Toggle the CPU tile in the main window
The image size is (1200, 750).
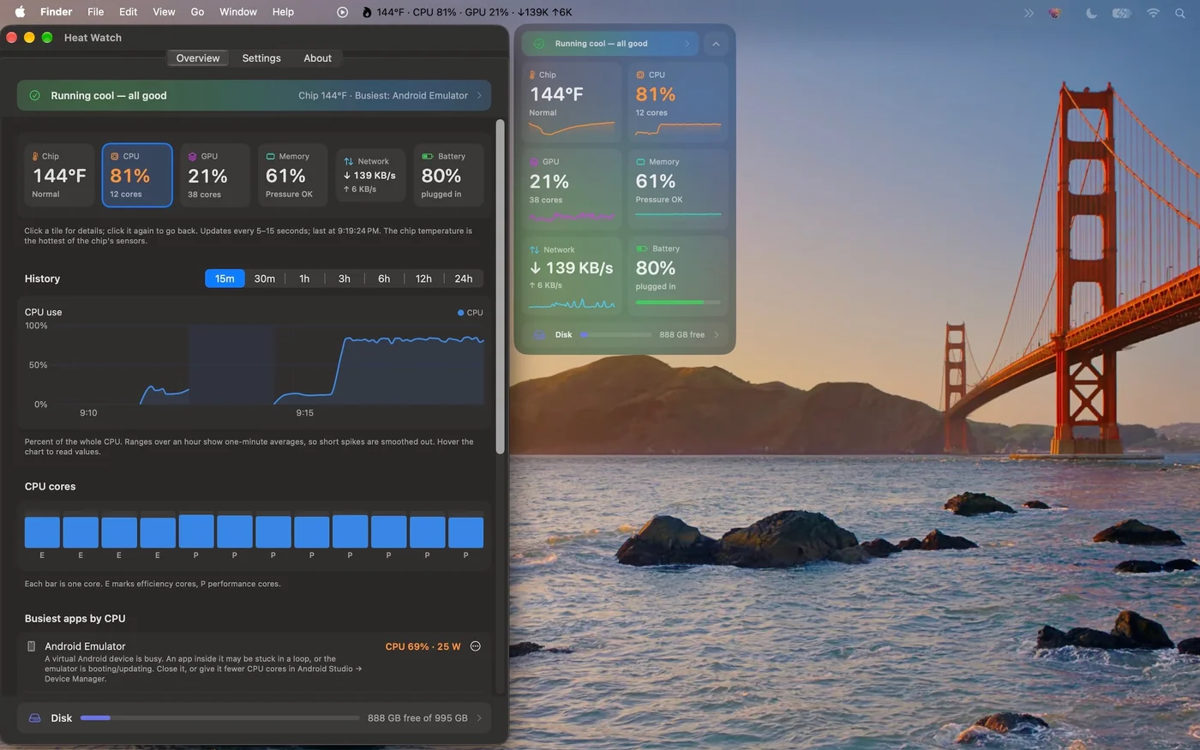pyautogui.click(x=137, y=175)
